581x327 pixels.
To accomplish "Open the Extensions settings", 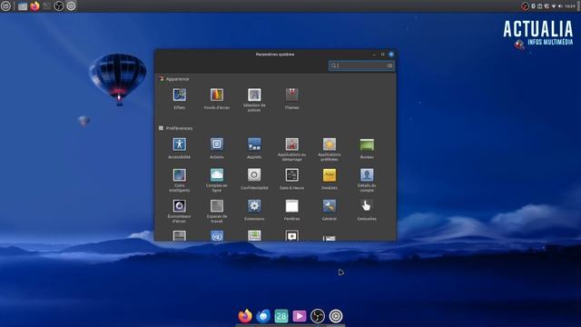I will [254, 210].
